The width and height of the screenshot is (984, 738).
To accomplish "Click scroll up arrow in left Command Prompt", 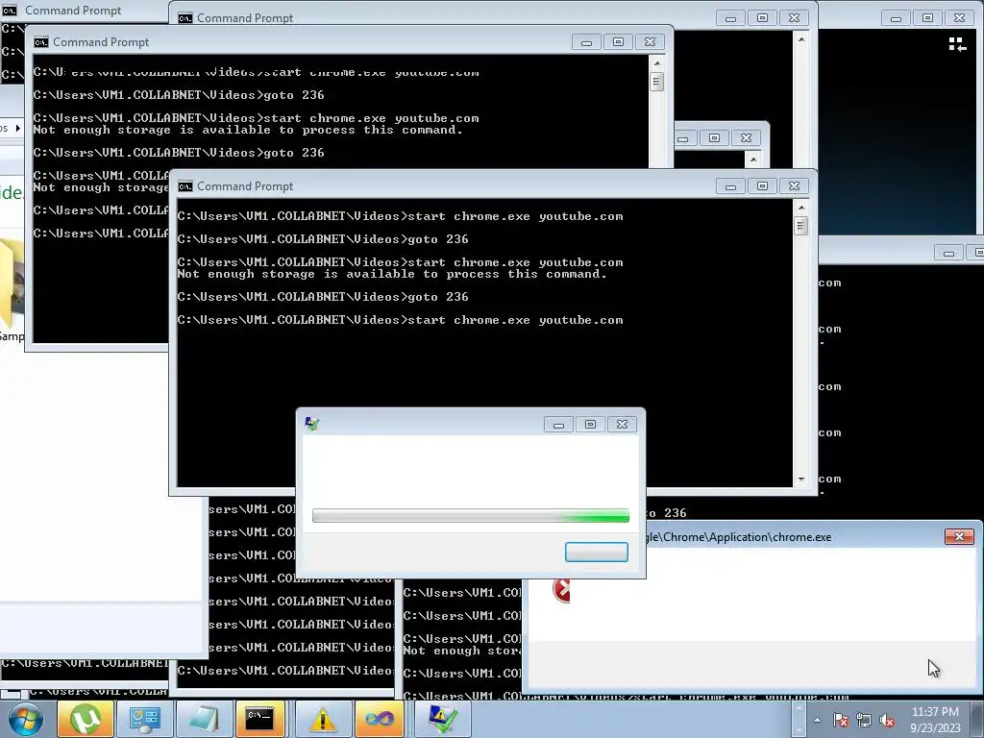I will (657, 63).
